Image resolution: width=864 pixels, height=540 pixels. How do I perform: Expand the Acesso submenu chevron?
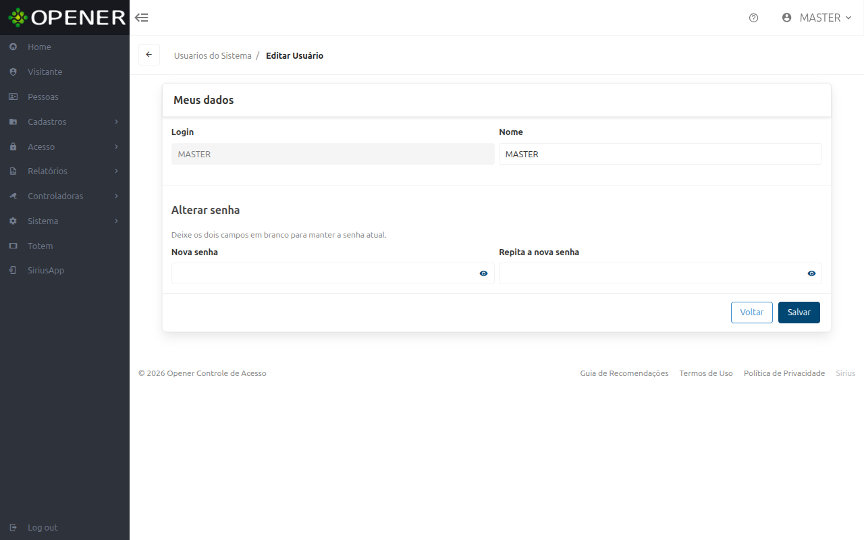pyautogui.click(x=117, y=146)
